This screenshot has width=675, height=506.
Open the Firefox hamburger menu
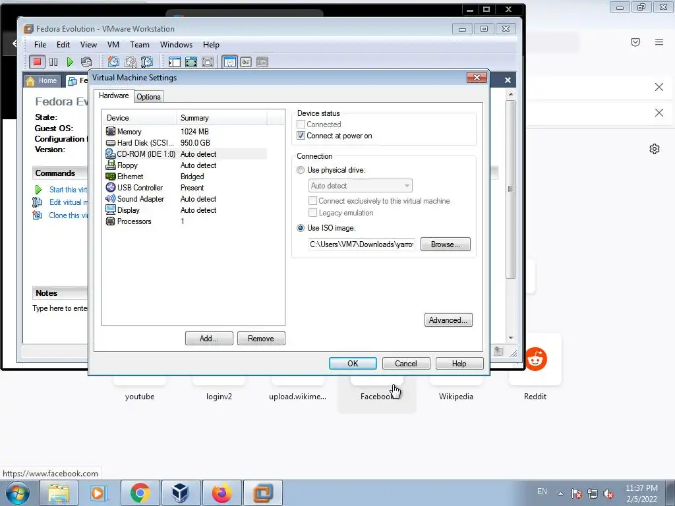659,42
